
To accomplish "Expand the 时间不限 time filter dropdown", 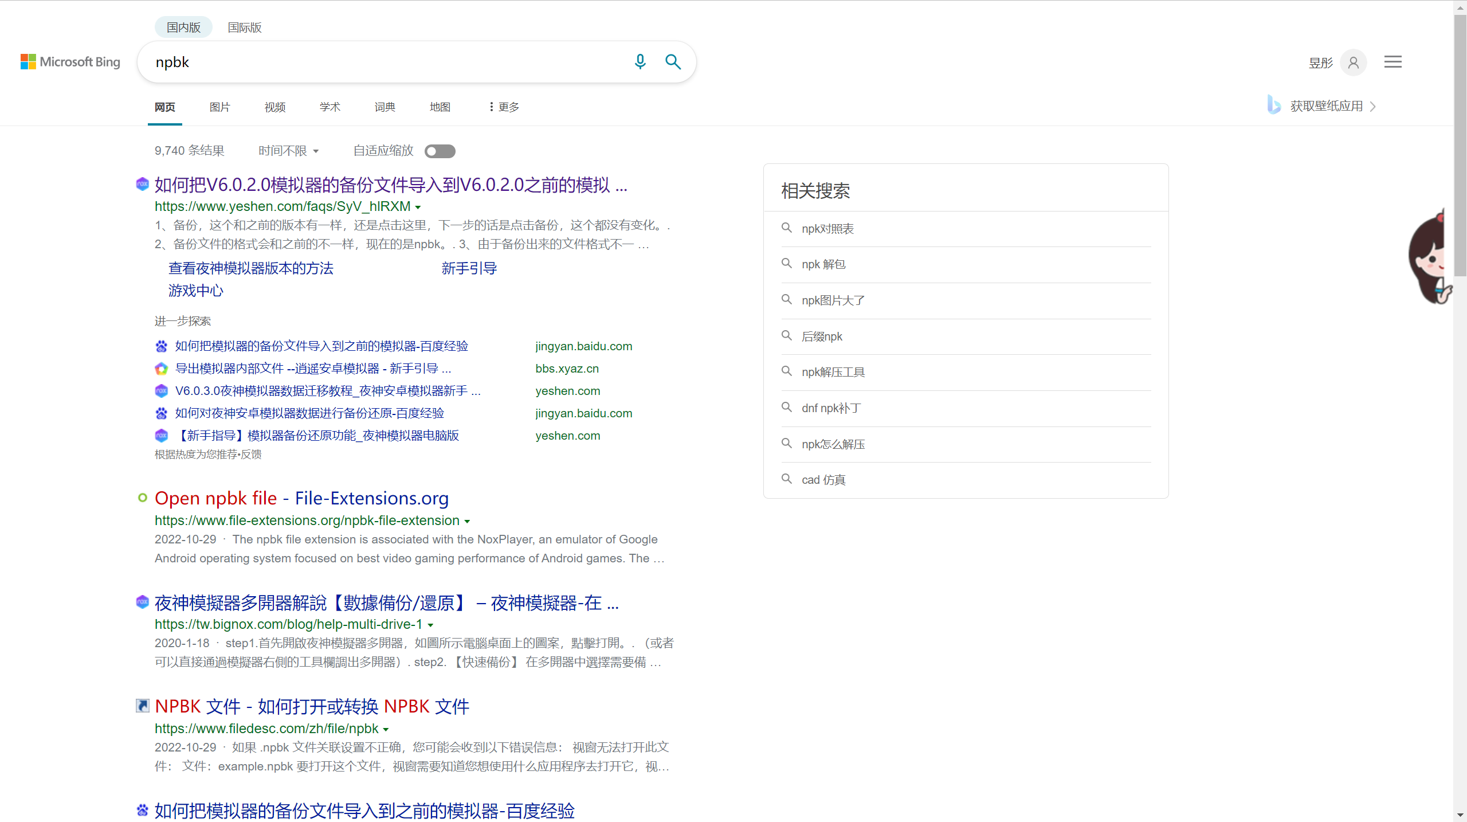I will click(x=288, y=151).
